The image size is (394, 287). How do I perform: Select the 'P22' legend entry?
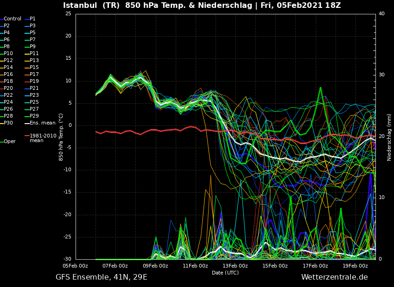pos(6,95)
